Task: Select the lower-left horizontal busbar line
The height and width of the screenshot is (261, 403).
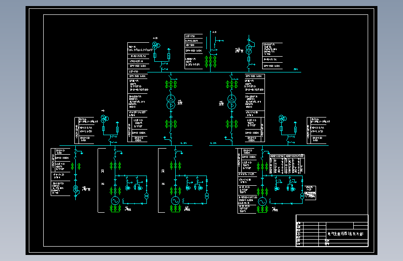Action: click(x=126, y=146)
